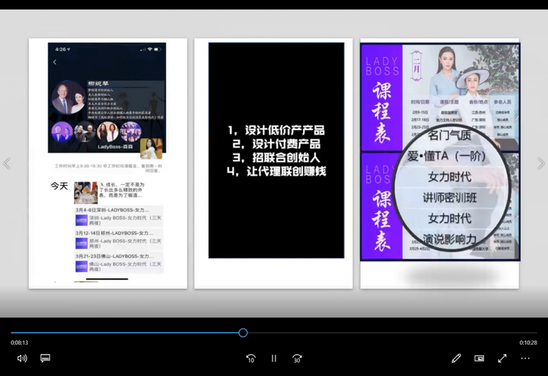Click the line 3，招联合创始人

tap(276, 158)
